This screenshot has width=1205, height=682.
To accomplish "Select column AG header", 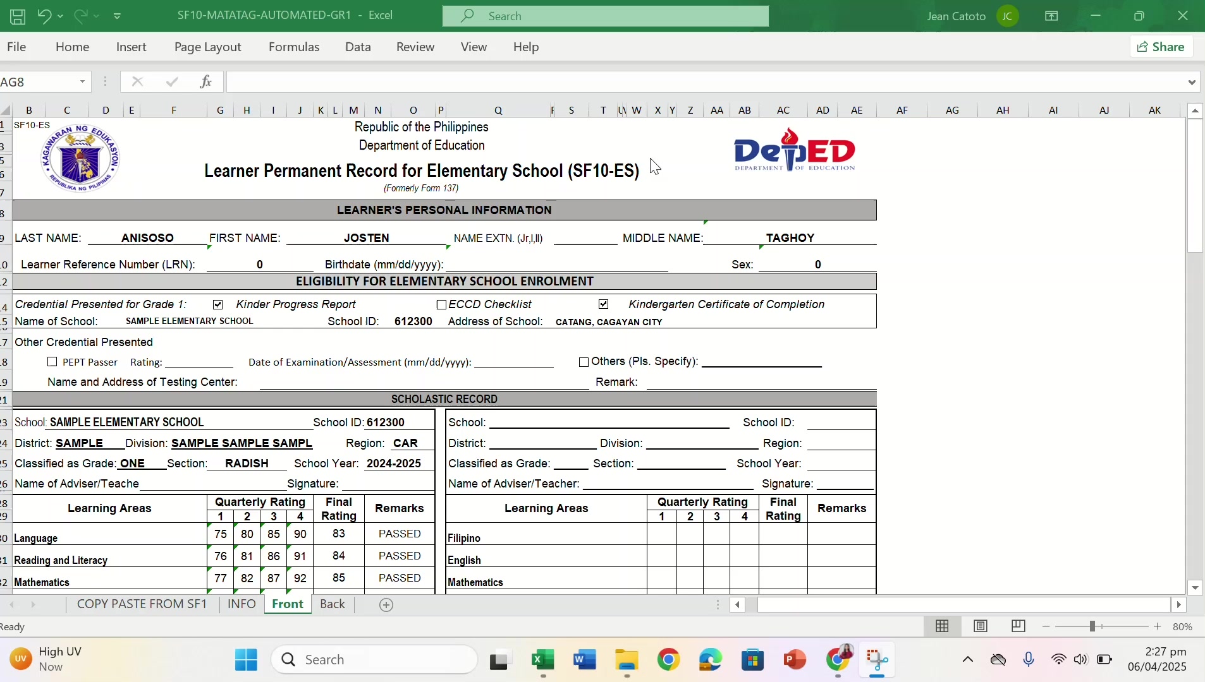I will pos(952,110).
